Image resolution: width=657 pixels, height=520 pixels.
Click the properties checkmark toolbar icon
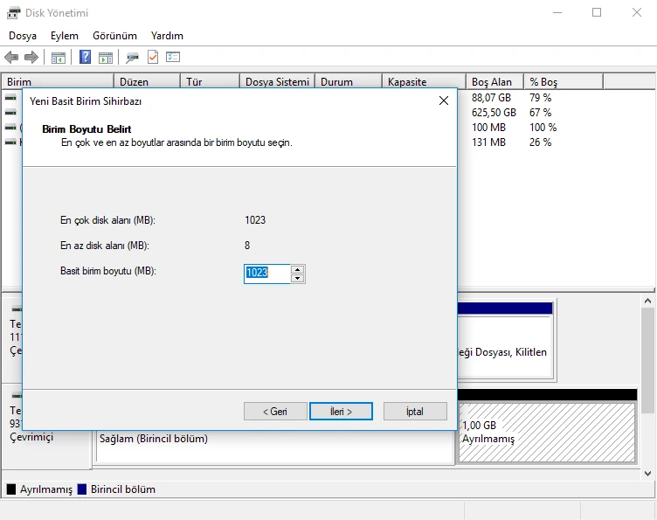(x=153, y=57)
